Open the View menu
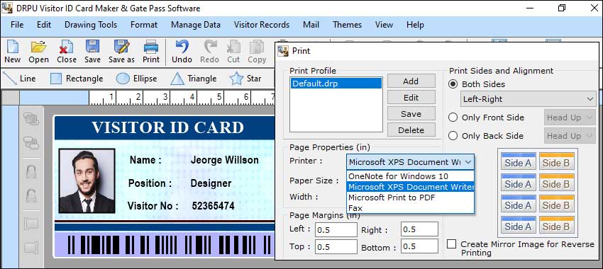This screenshot has width=603, height=269. click(x=384, y=25)
